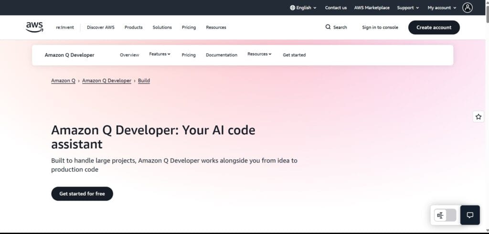Open the Documentation tab

tap(222, 55)
